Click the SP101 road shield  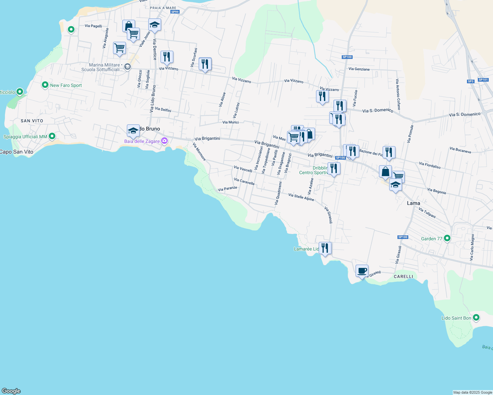[483, 80]
